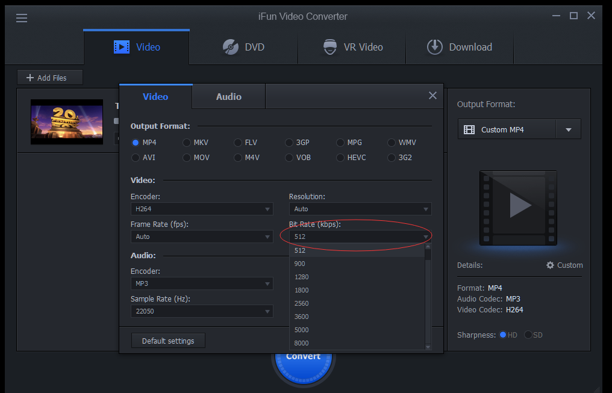Select the MP4 output format radio
The image size is (612, 393).
click(x=136, y=143)
